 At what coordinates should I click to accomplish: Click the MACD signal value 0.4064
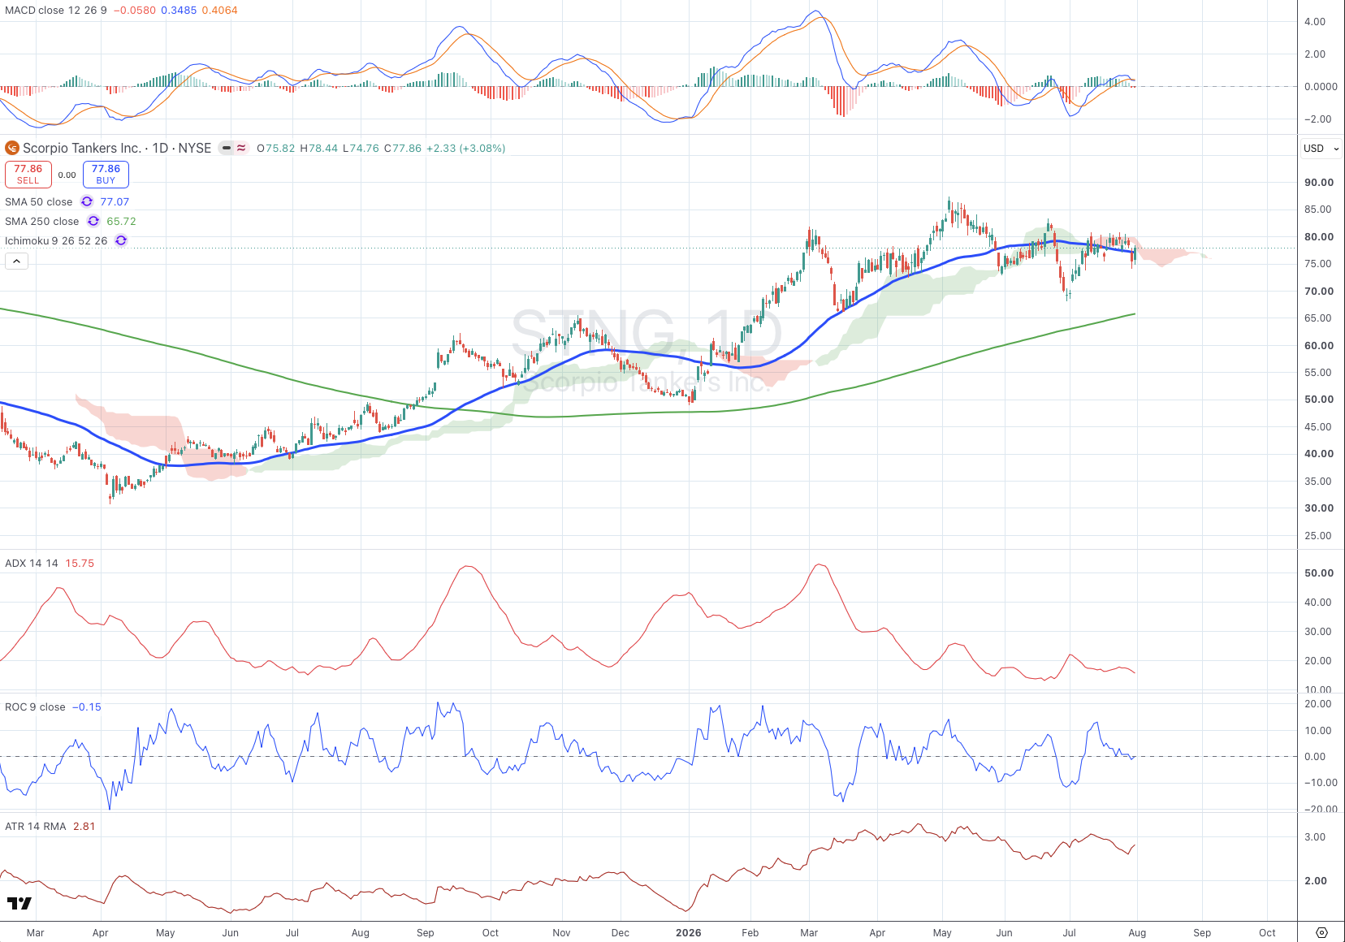click(220, 10)
